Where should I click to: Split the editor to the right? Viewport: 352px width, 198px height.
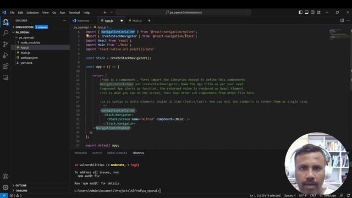click(342, 20)
